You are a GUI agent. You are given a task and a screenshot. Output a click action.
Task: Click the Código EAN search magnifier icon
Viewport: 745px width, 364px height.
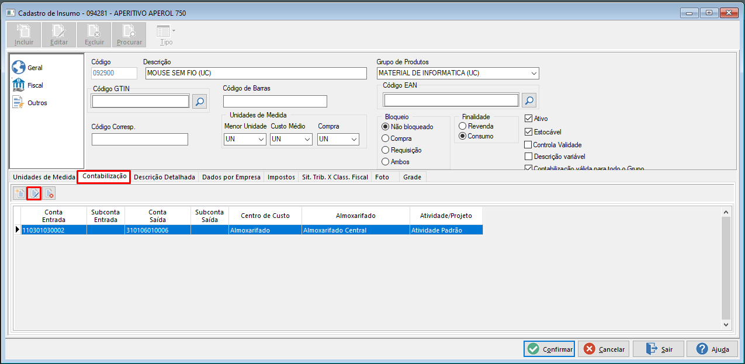529,100
